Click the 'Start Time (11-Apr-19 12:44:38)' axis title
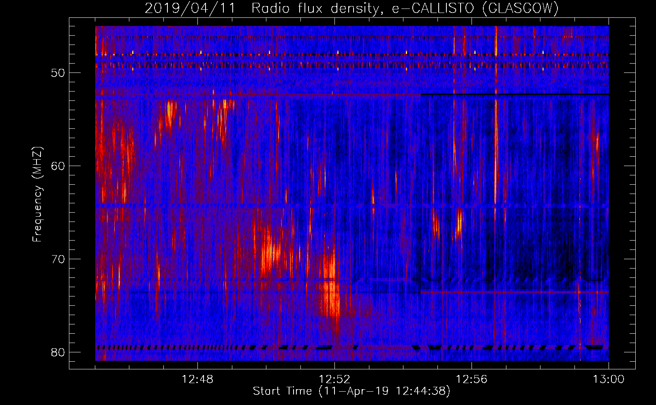 pos(352,391)
